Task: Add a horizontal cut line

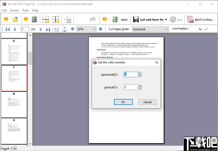Action: pyautogui.click(x=46, y=19)
